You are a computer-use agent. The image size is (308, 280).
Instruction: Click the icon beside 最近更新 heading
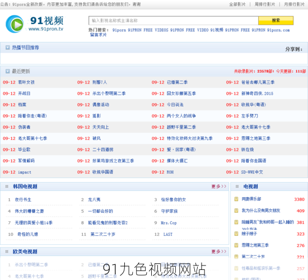7,71
